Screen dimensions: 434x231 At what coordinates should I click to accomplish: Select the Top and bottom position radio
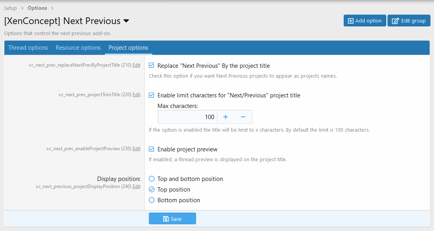click(152, 179)
